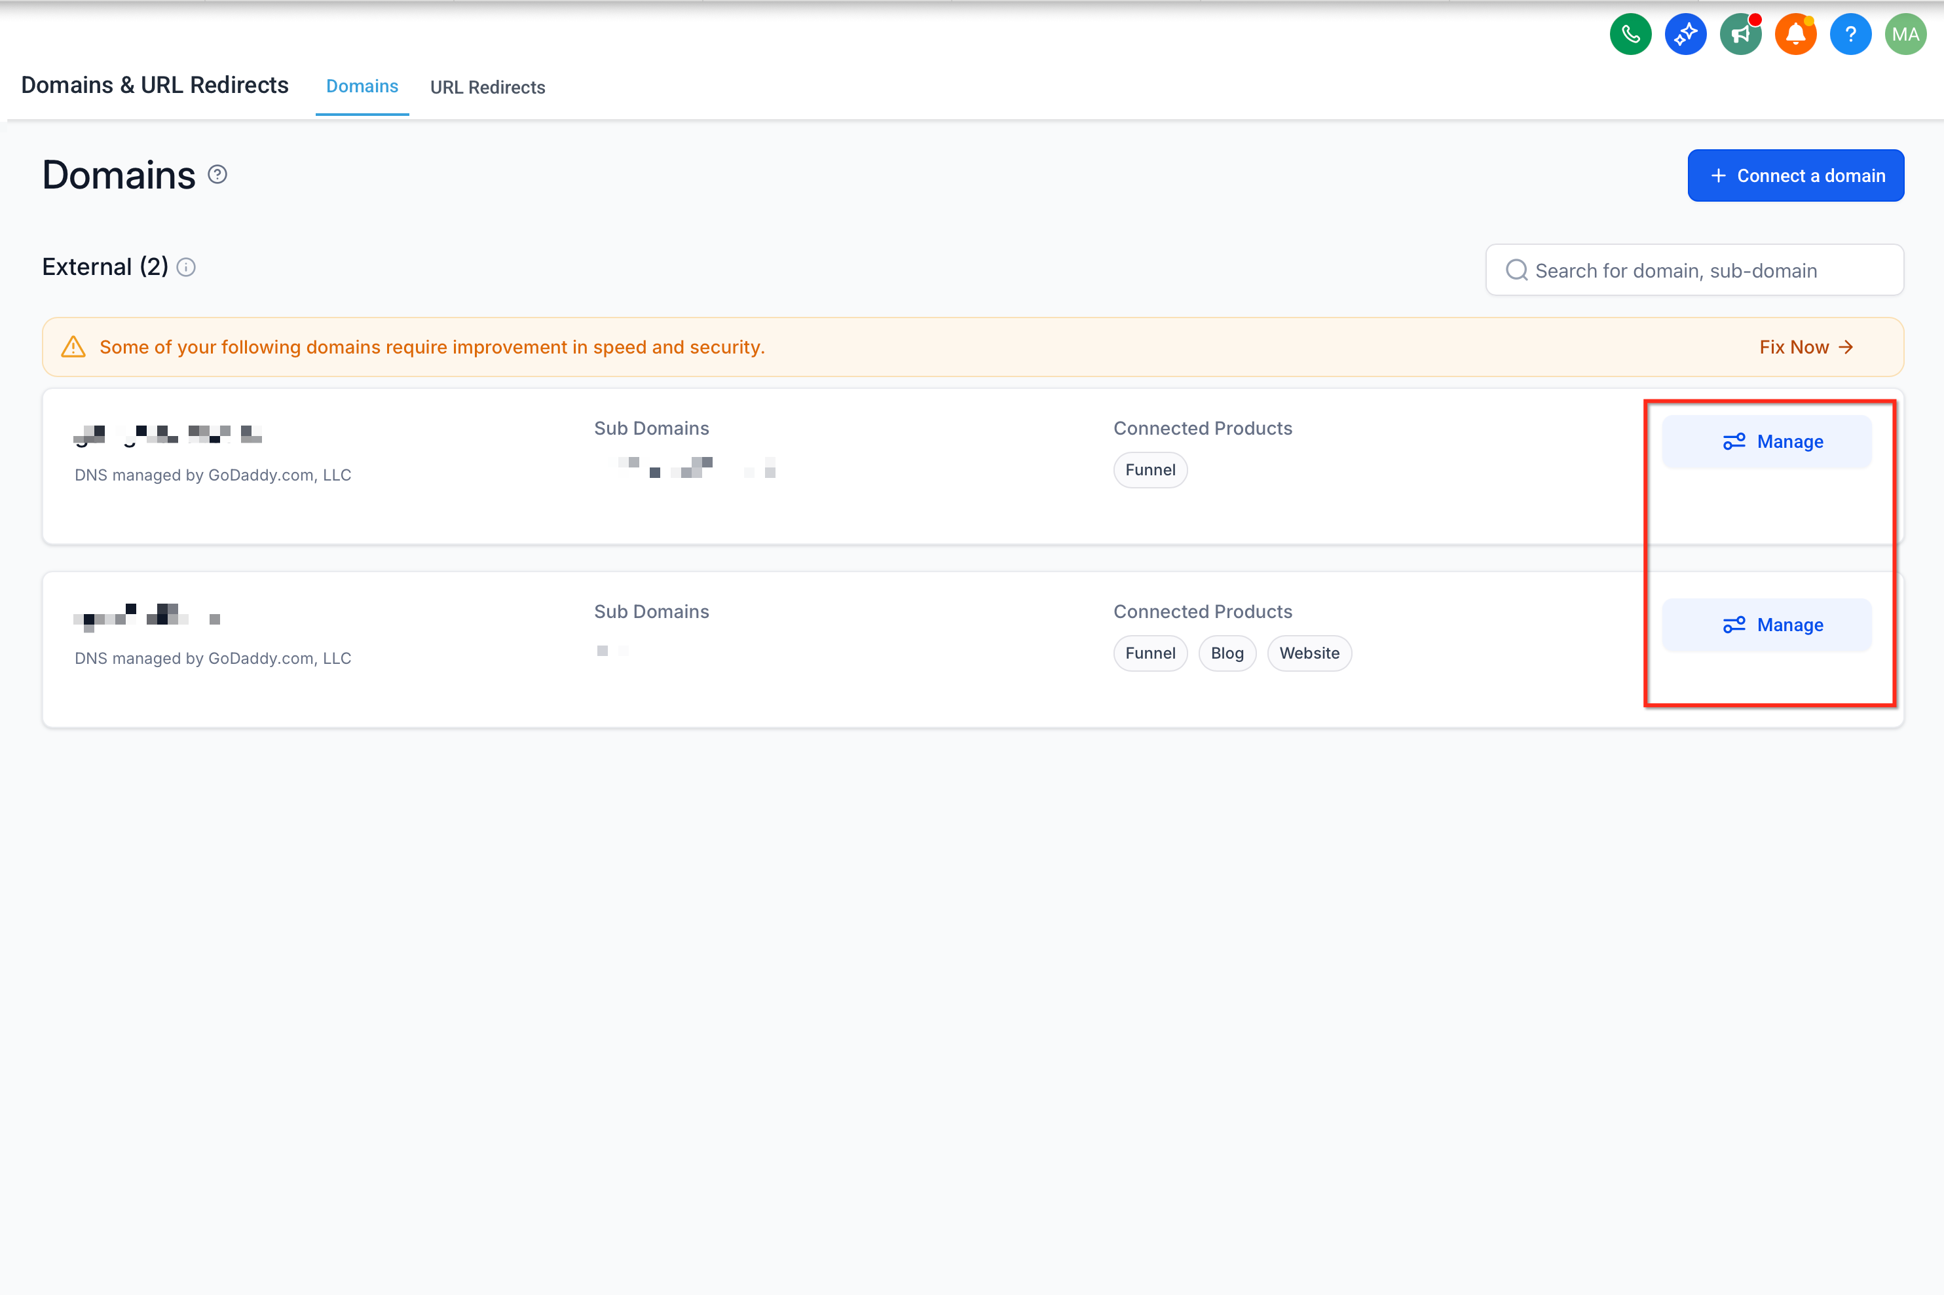Open the MA user avatar menu
This screenshot has height=1295, width=1944.
coord(1905,35)
